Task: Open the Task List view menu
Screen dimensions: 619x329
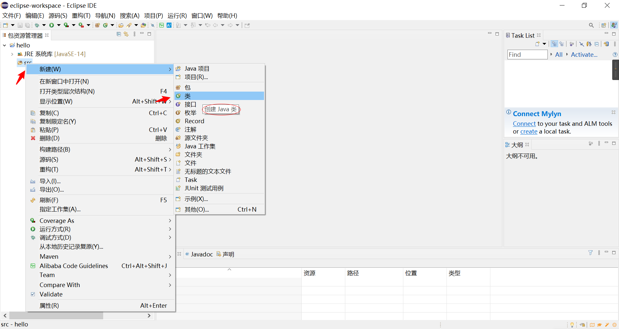Action: [x=615, y=44]
